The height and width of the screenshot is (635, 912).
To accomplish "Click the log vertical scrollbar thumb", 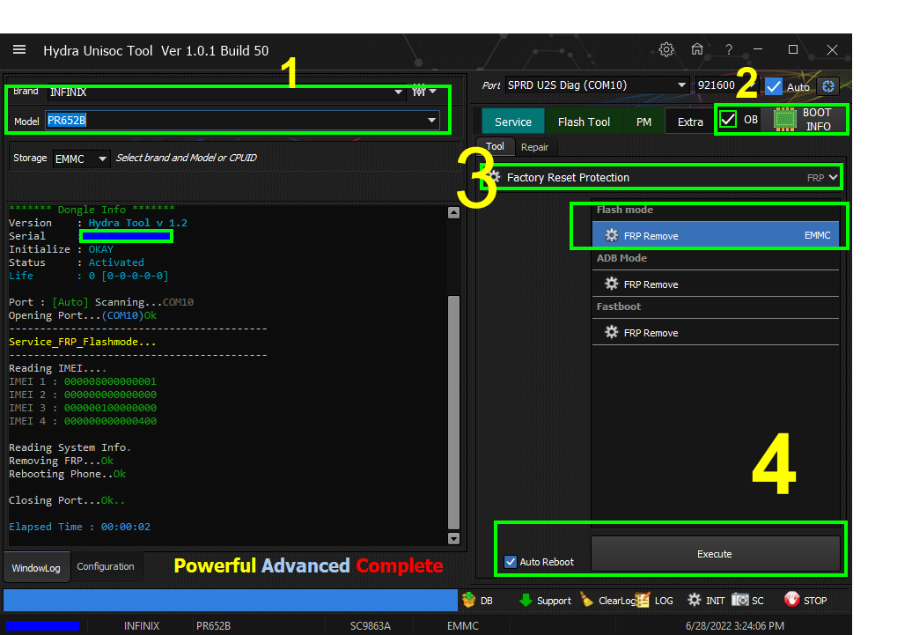I will point(453,411).
